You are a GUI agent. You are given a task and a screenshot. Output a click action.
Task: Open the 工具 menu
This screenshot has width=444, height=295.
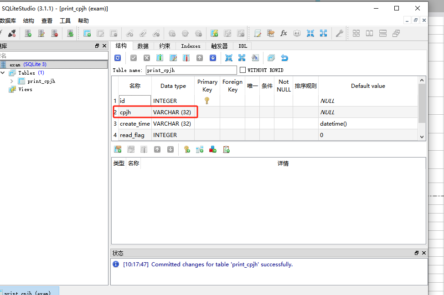[65, 20]
